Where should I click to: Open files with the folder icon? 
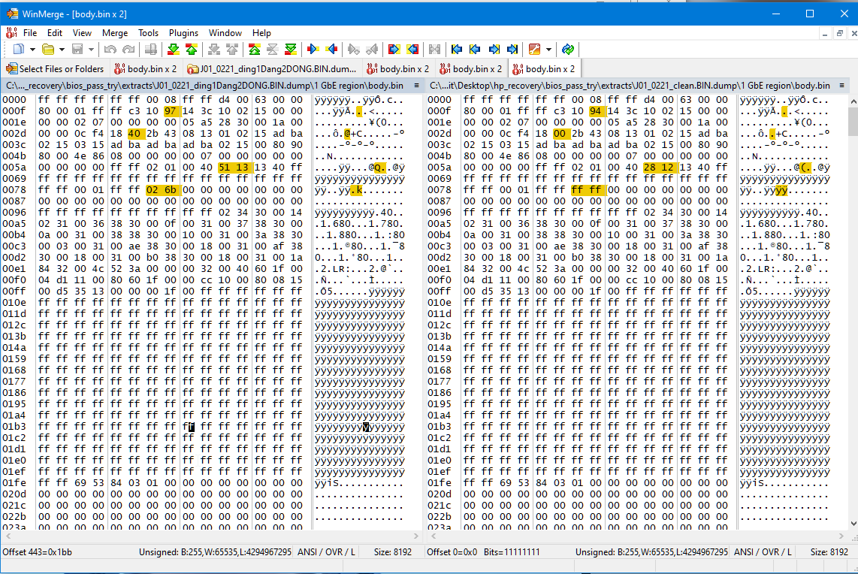click(x=48, y=50)
